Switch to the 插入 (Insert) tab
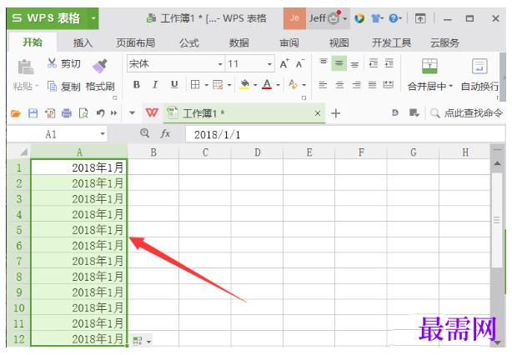 [x=83, y=42]
